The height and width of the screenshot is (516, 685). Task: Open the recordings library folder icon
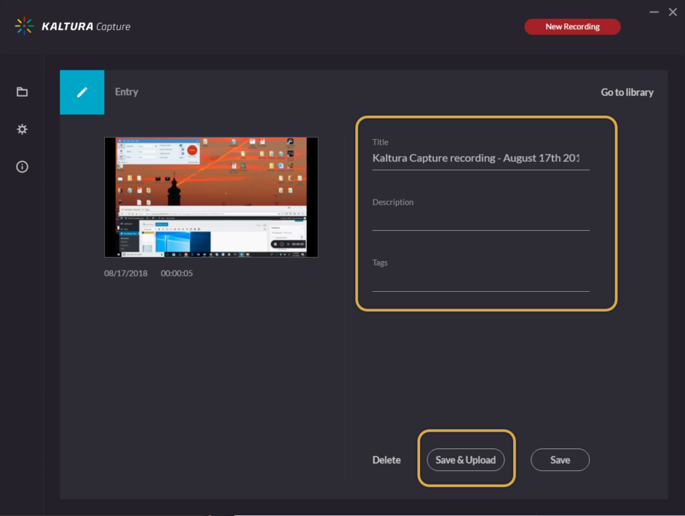21,92
